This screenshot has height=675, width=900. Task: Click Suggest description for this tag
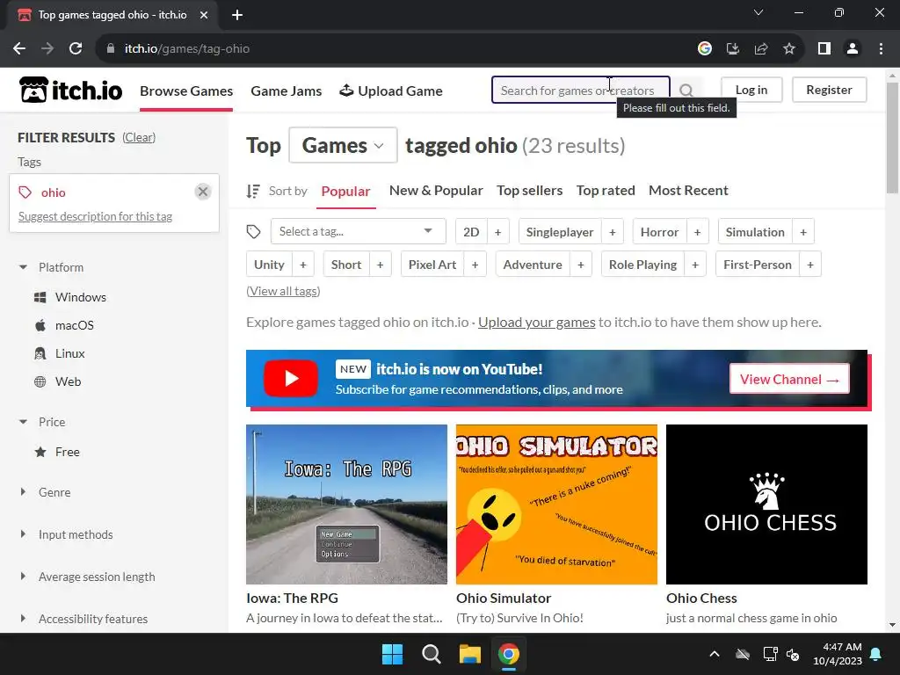click(x=95, y=216)
